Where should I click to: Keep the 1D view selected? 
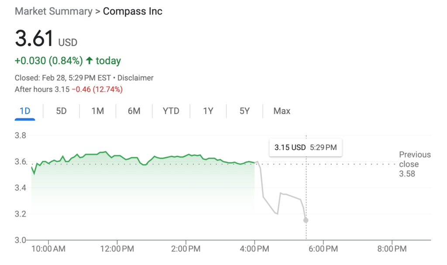(x=25, y=111)
